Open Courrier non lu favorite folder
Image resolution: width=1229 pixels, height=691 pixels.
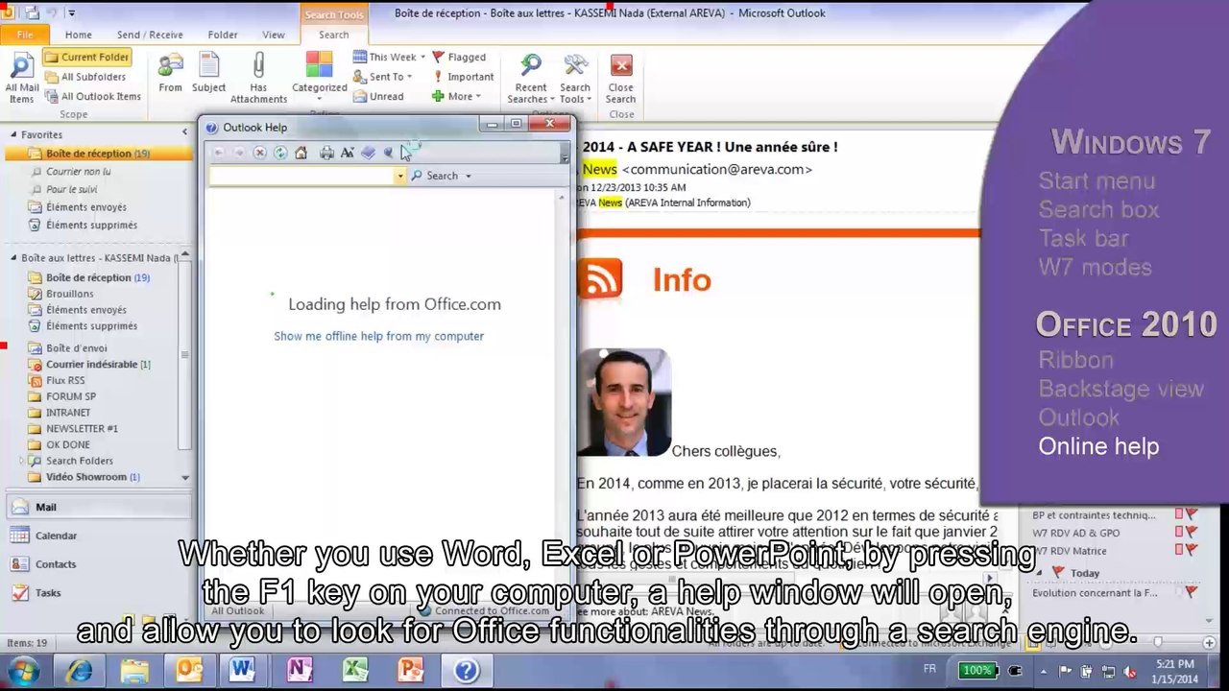point(79,172)
